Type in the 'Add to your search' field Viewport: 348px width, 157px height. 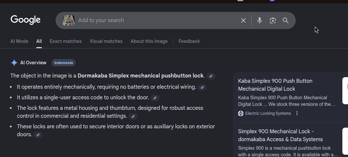[156, 20]
